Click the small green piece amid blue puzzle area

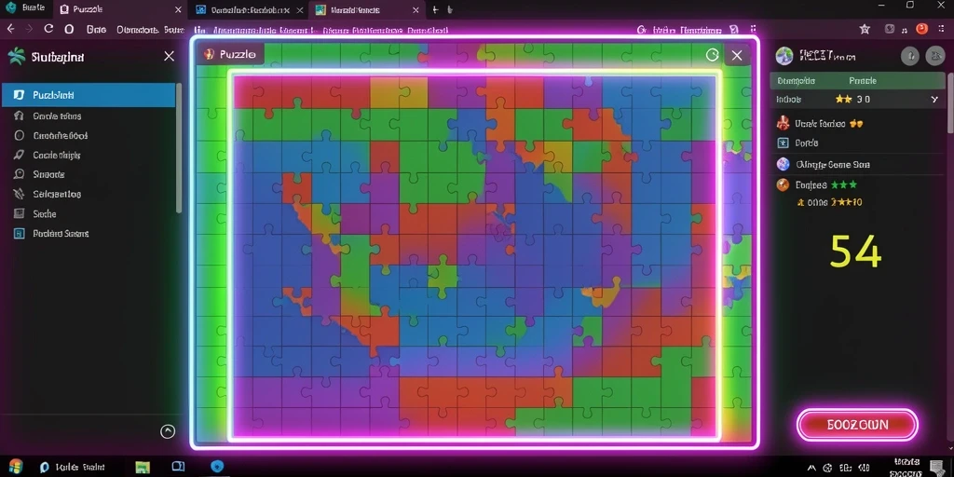[x=443, y=275]
